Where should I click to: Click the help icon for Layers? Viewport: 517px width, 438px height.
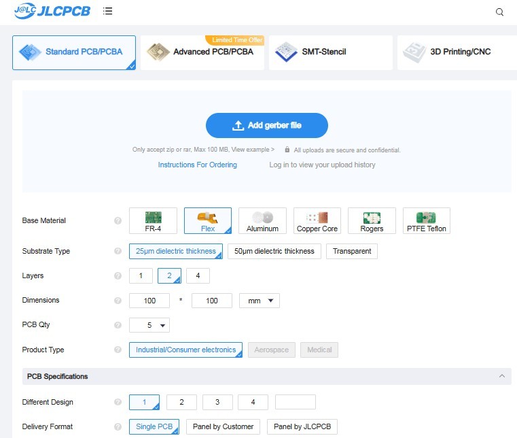click(x=118, y=275)
